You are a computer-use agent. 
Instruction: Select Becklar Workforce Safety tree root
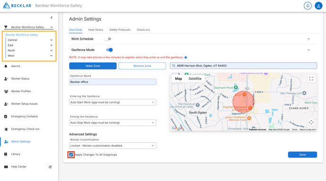coord(22,35)
